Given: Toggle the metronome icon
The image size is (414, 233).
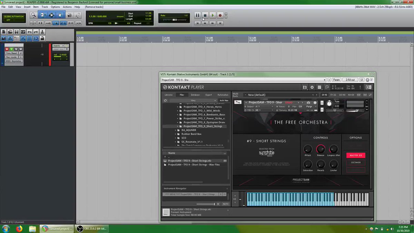Looking at the screenshot, I should point(42,32).
